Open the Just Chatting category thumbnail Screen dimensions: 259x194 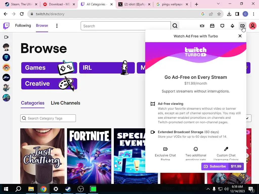42,156
